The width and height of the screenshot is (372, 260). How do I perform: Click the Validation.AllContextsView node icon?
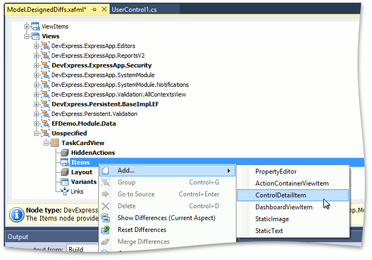45,94
